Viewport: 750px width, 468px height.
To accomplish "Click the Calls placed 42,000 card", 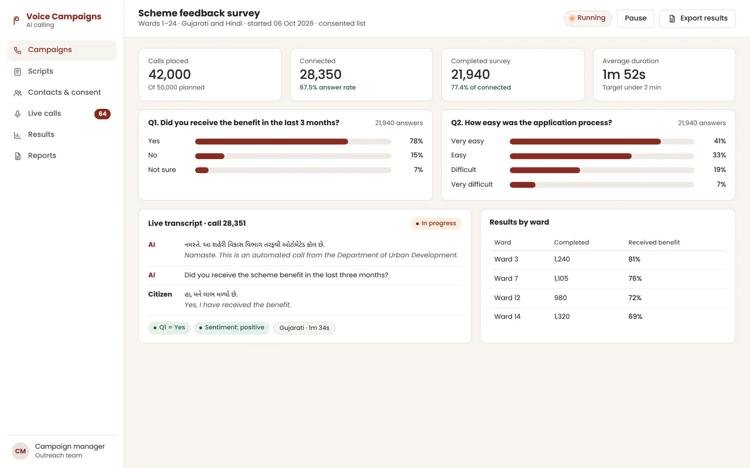I will [210, 74].
